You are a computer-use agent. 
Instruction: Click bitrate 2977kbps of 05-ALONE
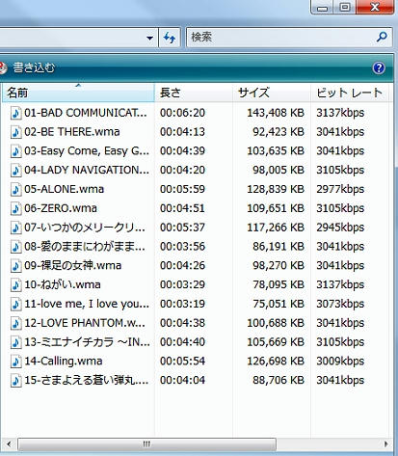(340, 189)
